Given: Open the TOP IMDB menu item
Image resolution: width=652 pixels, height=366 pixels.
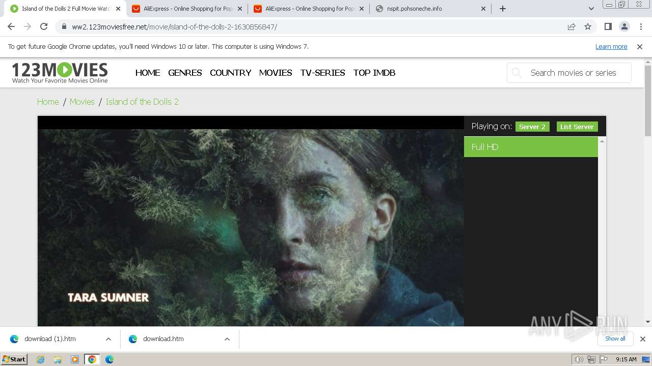Looking at the screenshot, I should pyautogui.click(x=374, y=73).
